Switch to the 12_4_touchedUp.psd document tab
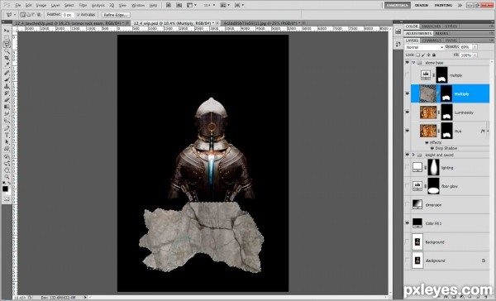Image resolution: width=496 pixels, height=301 pixels. click(x=70, y=23)
